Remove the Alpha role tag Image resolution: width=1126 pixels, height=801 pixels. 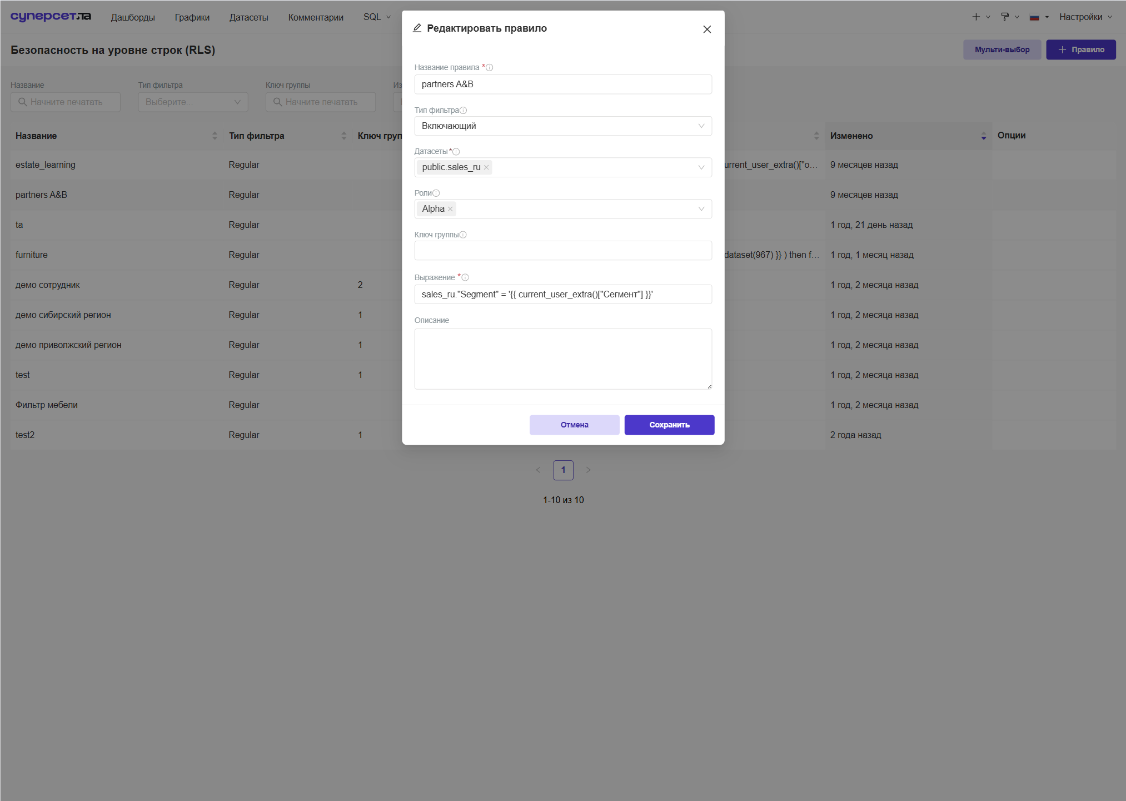(450, 209)
